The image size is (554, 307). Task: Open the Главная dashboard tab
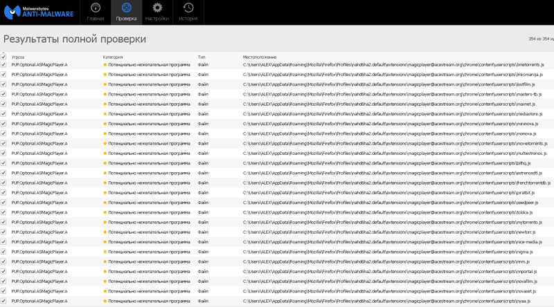click(96, 12)
